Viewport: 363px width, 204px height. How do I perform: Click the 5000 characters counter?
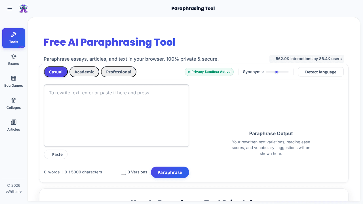click(83, 172)
